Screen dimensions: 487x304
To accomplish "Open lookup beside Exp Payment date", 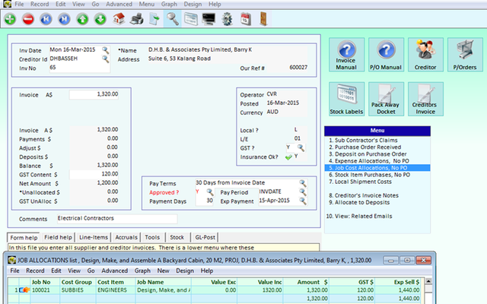I will [x=303, y=201].
